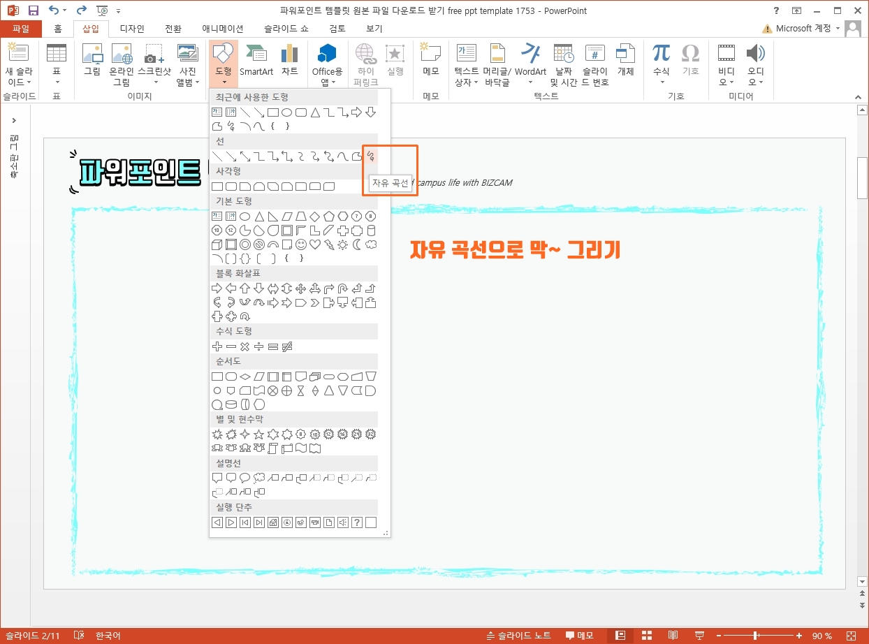
Task: Pick the Not Equal equation shape
Action: pos(287,346)
